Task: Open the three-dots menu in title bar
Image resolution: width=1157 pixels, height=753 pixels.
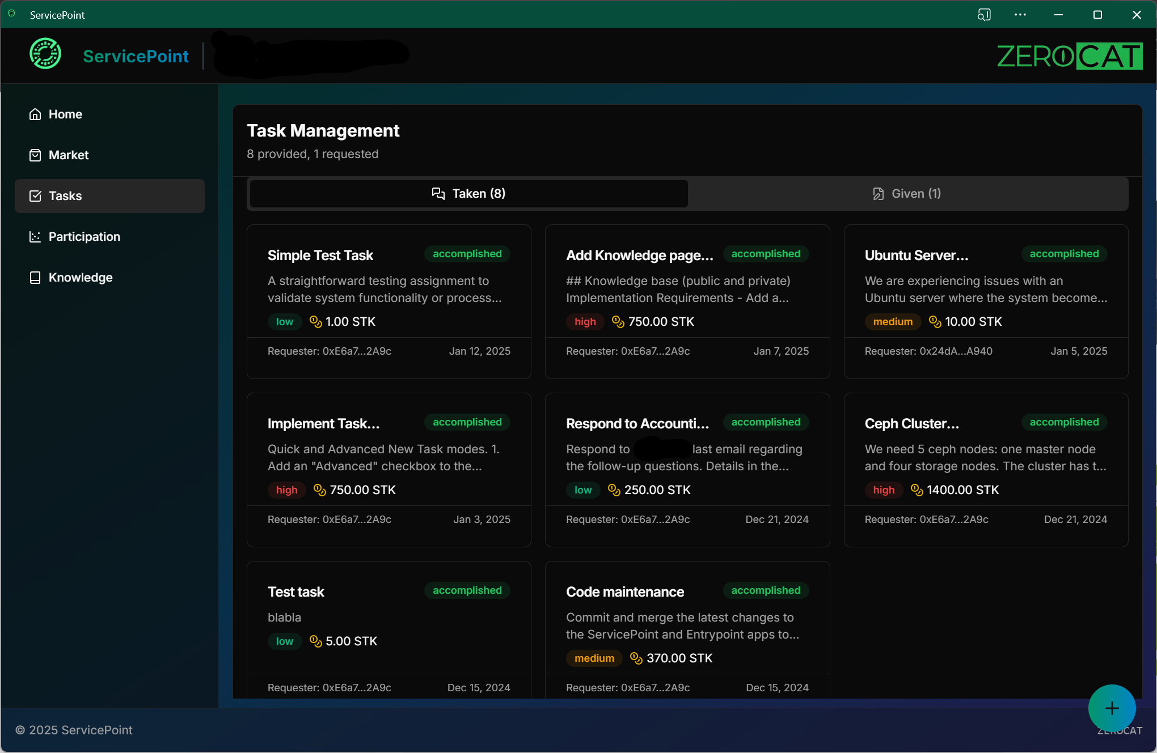Action: (1020, 15)
